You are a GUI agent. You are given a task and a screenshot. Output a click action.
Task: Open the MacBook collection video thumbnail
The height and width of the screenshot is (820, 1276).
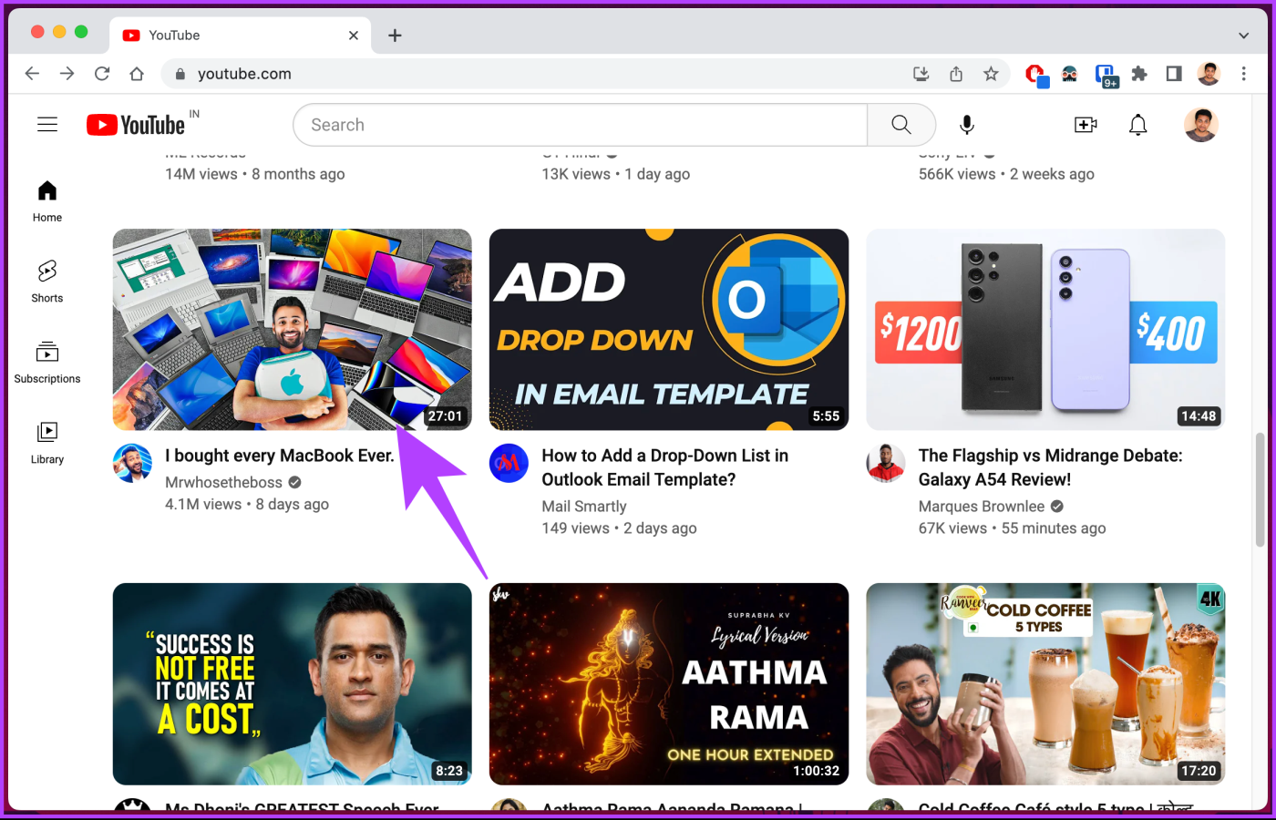[292, 329]
